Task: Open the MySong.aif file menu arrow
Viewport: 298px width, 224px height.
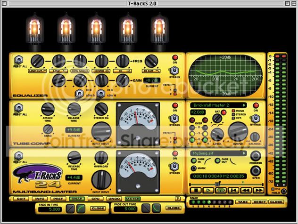Action: tap(244, 153)
